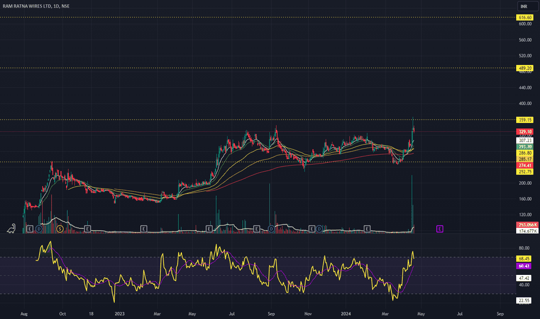This screenshot has width=540, height=319.
Task: Select the dotted horizontal line at 359.15
Action: point(258,119)
